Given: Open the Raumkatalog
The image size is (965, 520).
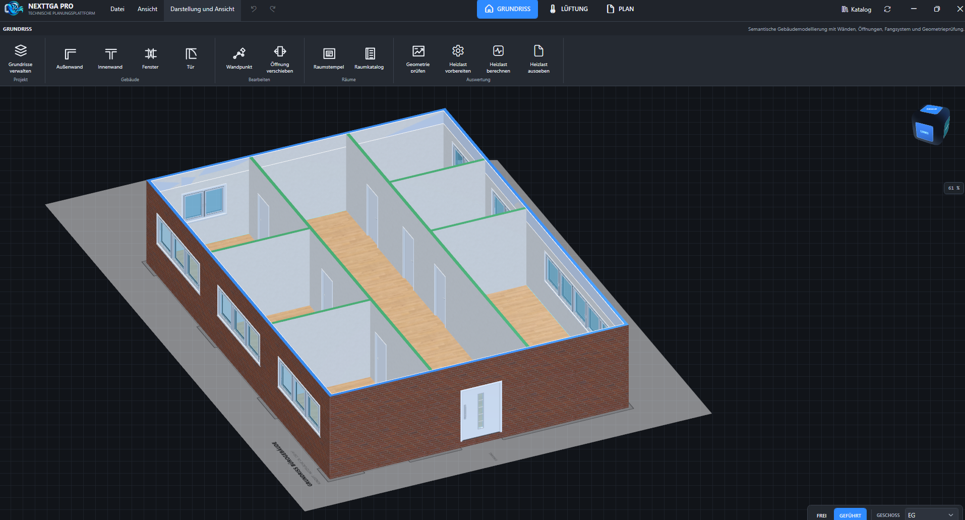Looking at the screenshot, I should coord(369,59).
